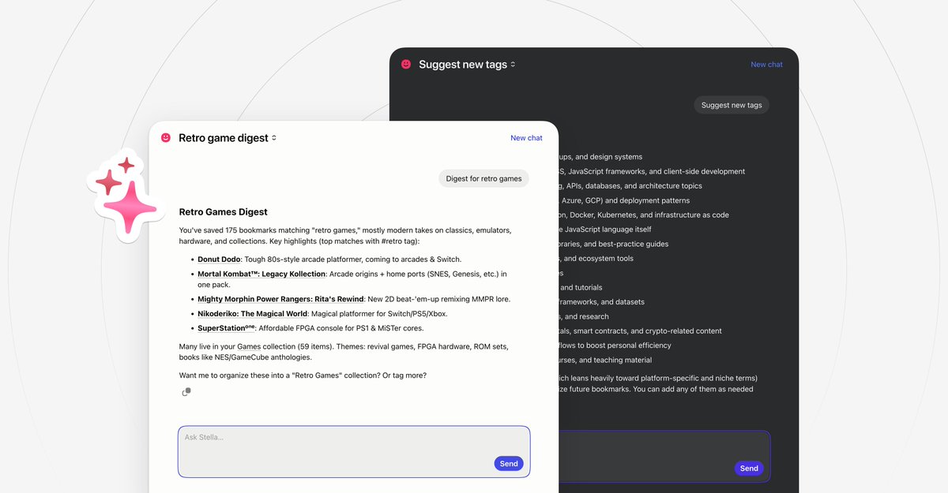Open New chat in the Retro game digest window
Viewport: 948px width, 493px height.
tap(526, 137)
